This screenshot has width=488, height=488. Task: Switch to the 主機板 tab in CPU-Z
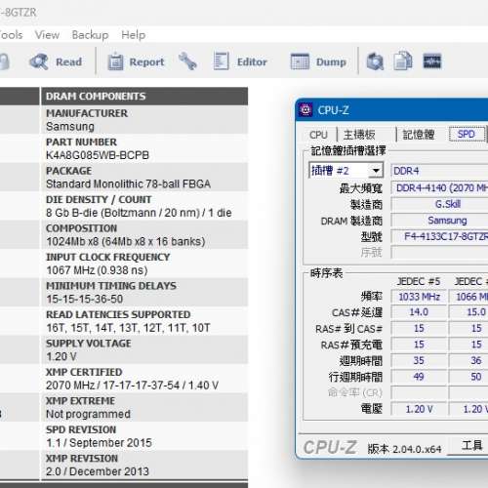coord(359,135)
